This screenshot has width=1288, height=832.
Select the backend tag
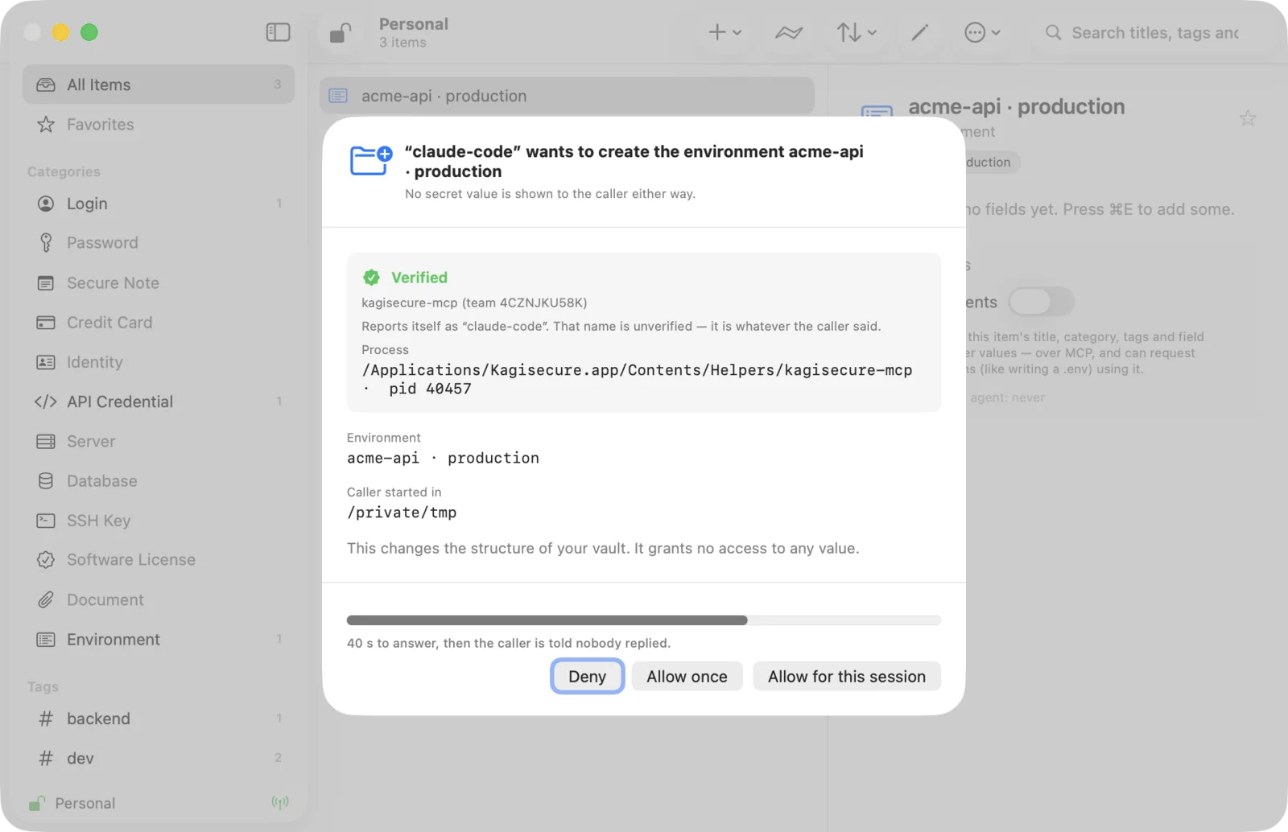(x=159, y=719)
